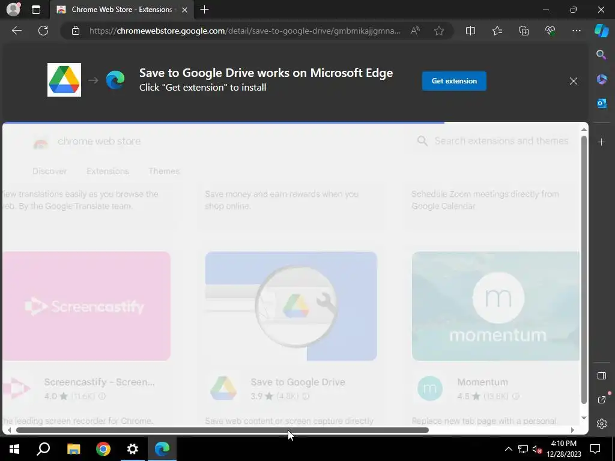
Task: Open the tab actions menu icon
Action: click(35, 10)
